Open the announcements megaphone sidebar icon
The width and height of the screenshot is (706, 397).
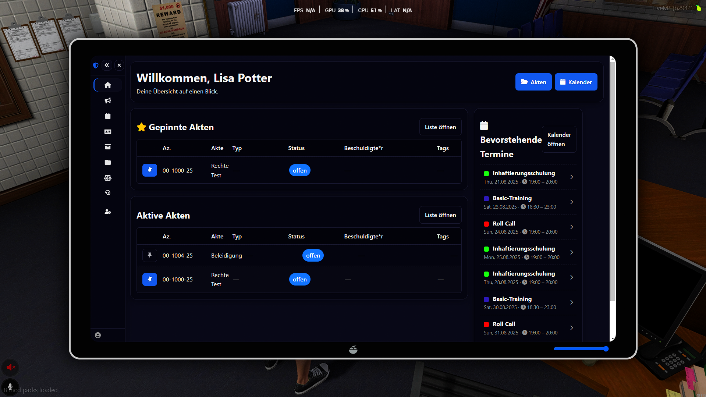[108, 100]
